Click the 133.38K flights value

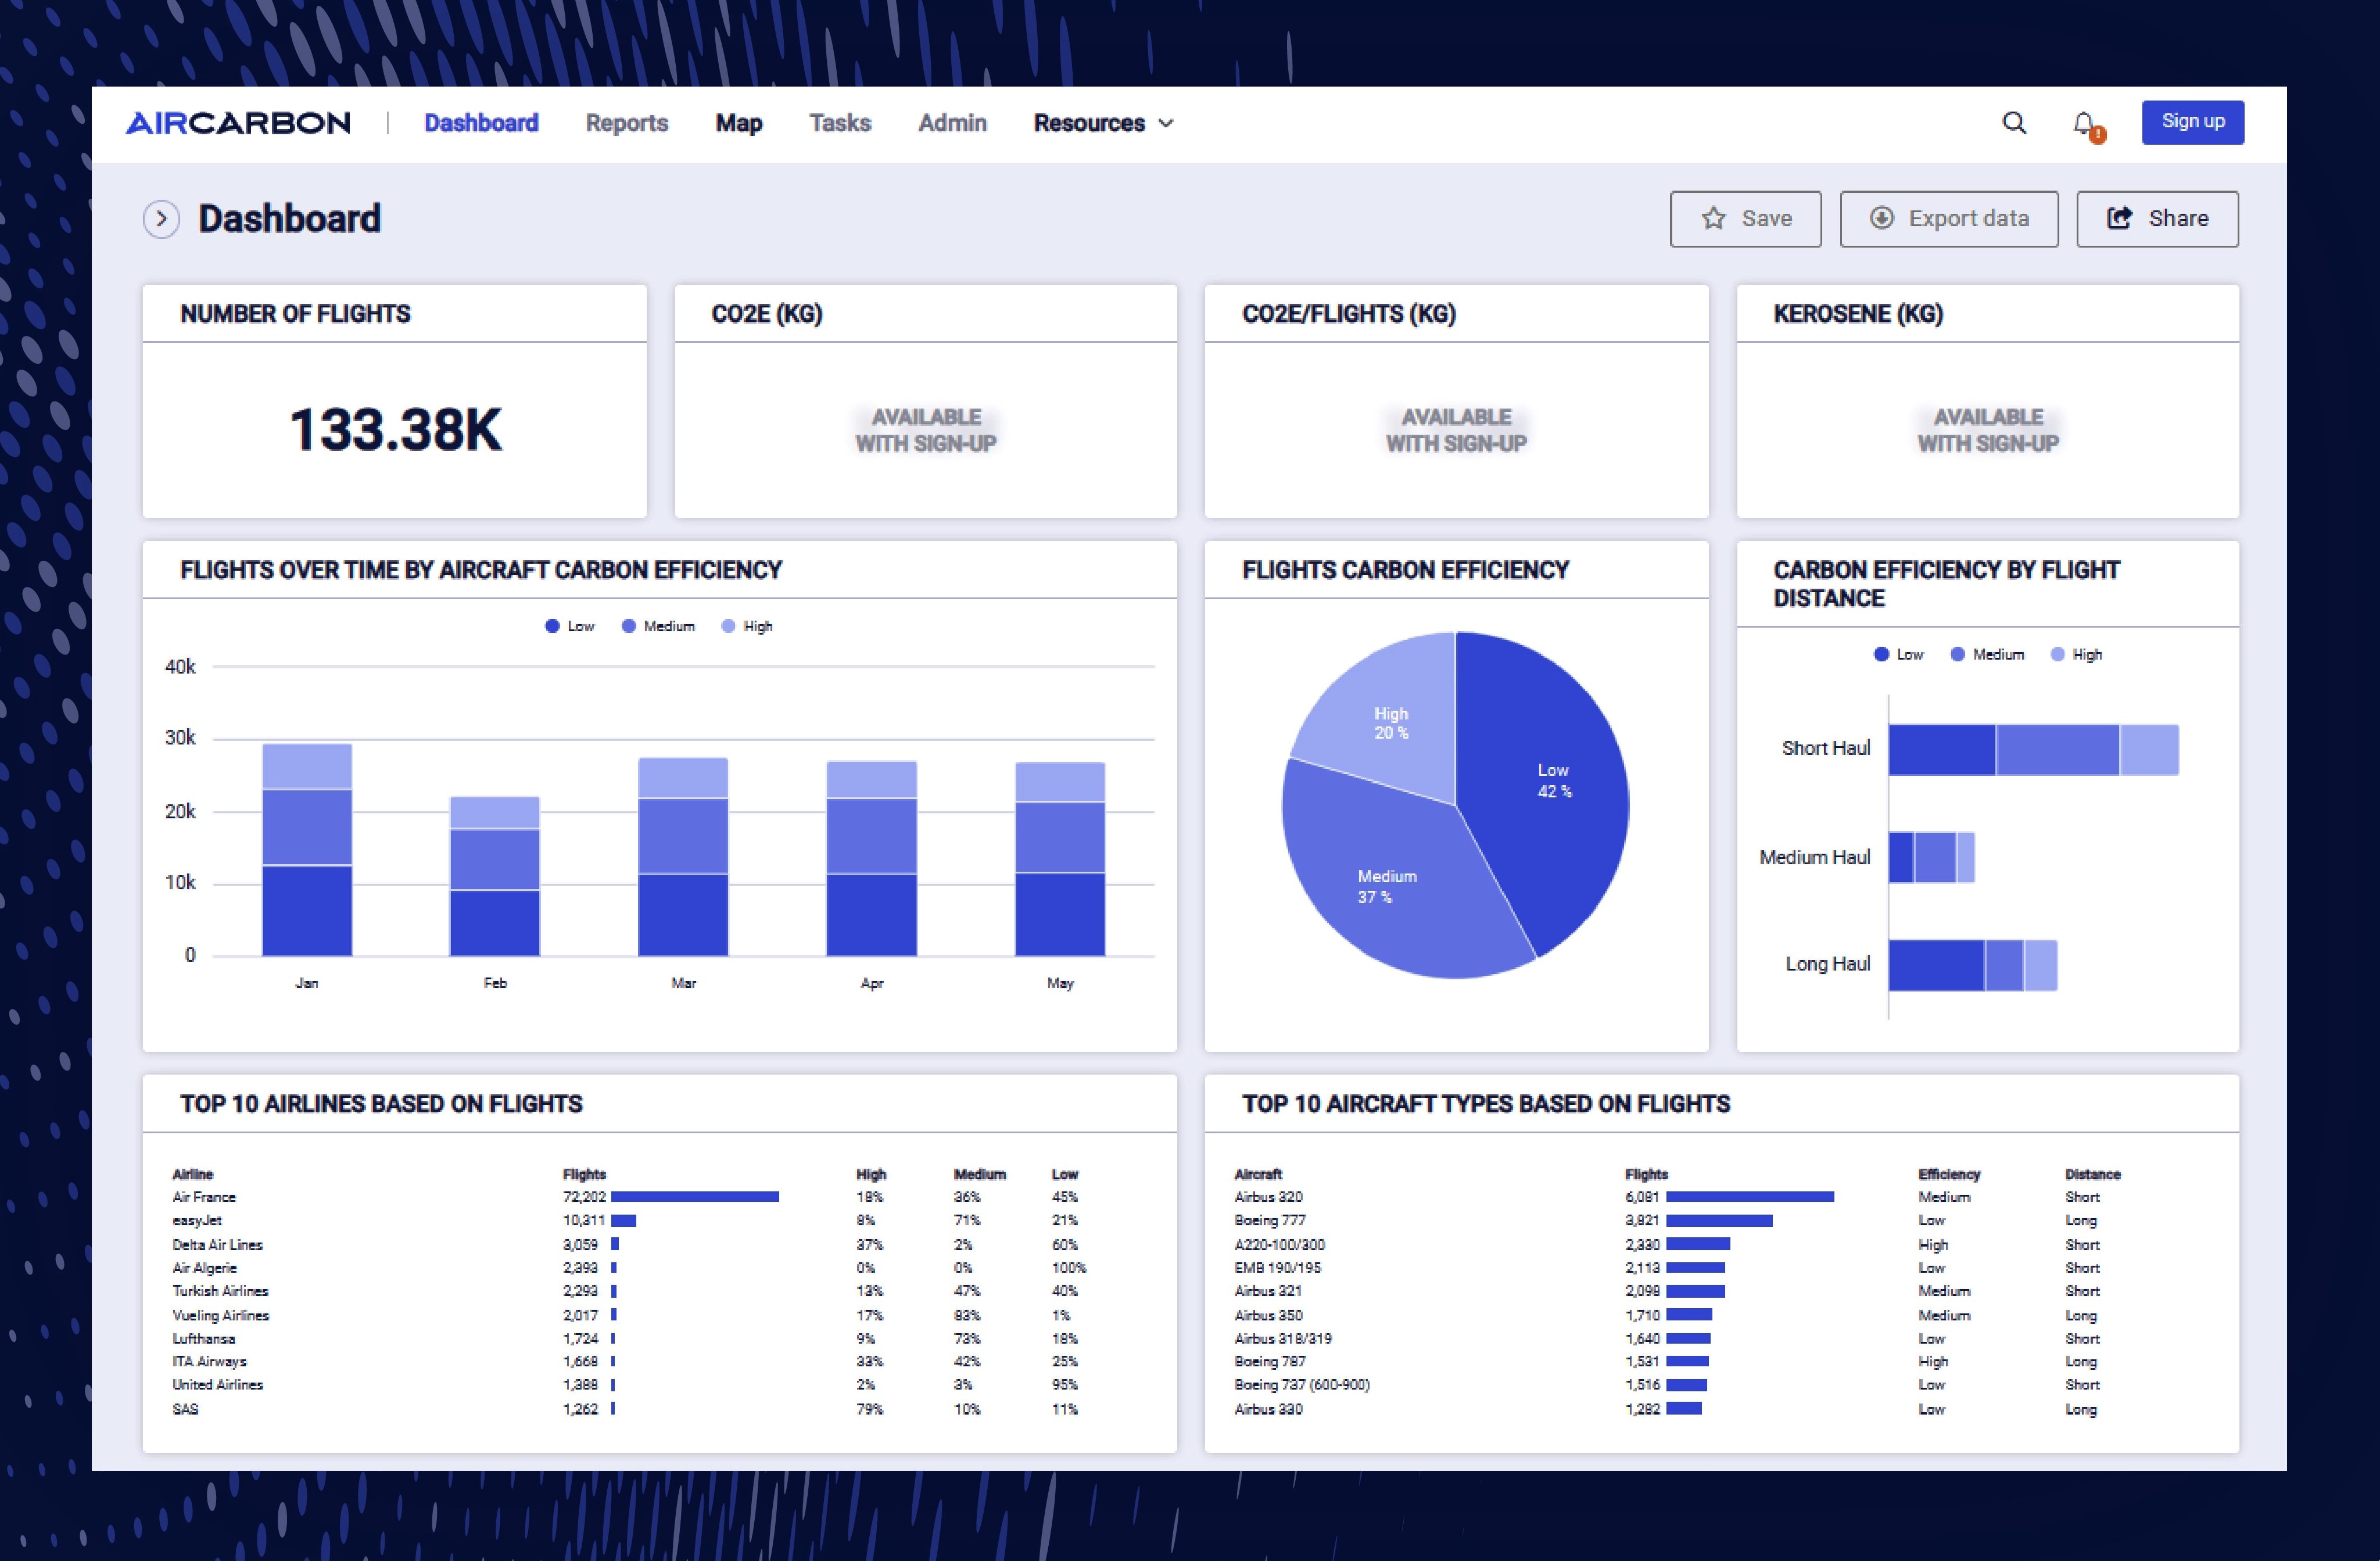coord(395,430)
